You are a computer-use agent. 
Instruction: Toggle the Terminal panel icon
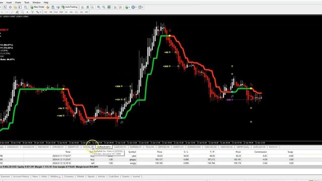(20, 7)
